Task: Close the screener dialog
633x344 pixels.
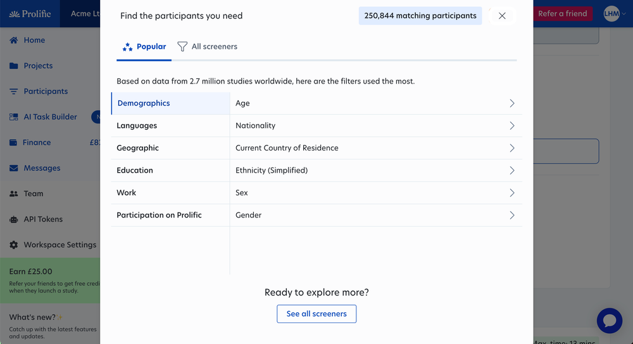Action: coord(502,16)
